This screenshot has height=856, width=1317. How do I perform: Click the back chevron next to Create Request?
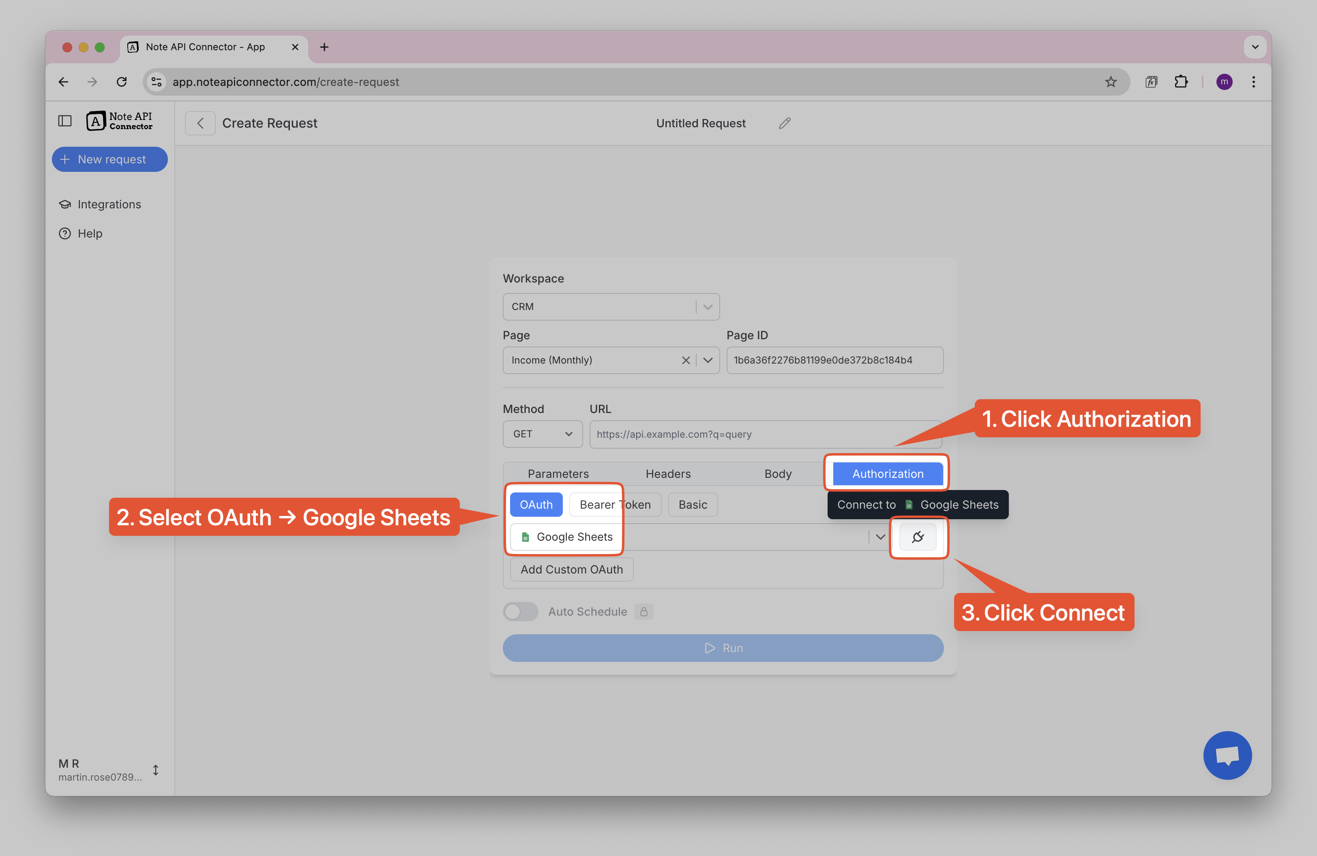click(x=200, y=123)
